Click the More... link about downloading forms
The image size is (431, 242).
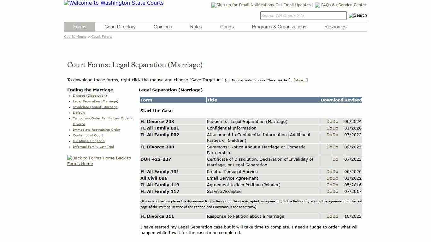point(300,80)
